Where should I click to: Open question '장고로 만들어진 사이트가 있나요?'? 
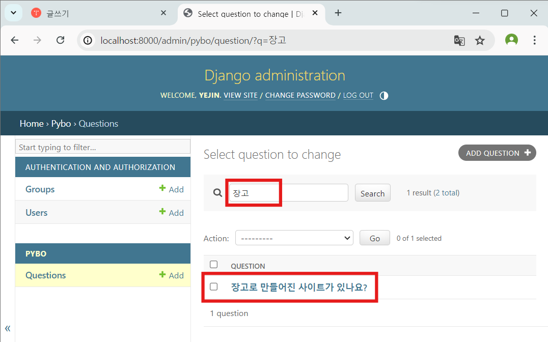(299, 287)
